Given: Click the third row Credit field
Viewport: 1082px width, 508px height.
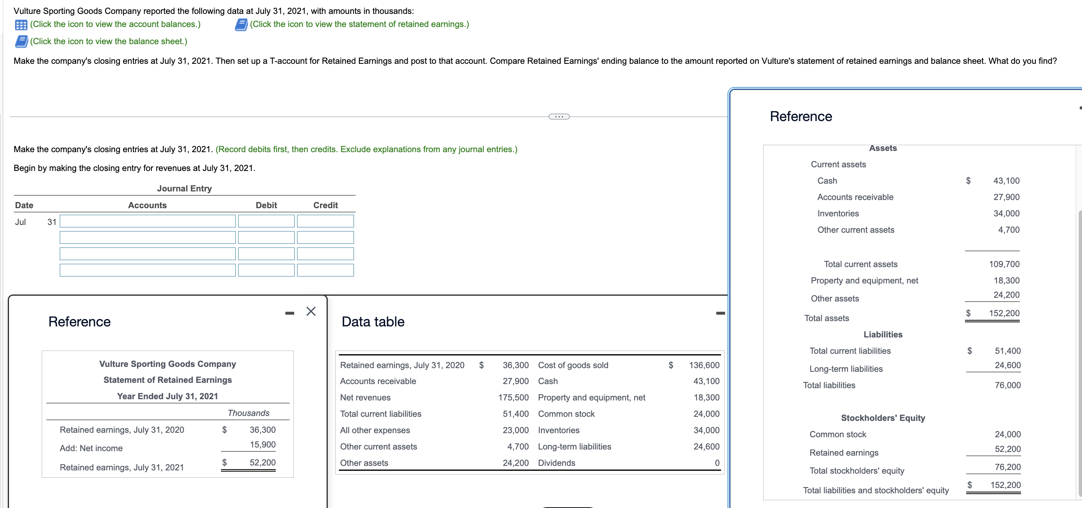Looking at the screenshot, I should pyautogui.click(x=325, y=254).
